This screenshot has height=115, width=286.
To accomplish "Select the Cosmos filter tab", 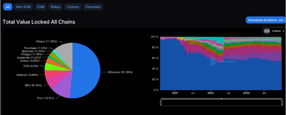I will tap(73, 7).
